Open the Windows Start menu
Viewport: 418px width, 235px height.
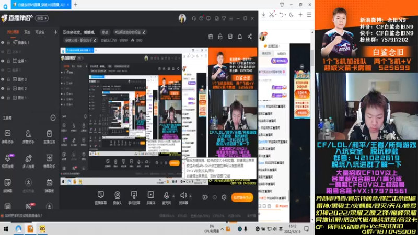pos(6,229)
